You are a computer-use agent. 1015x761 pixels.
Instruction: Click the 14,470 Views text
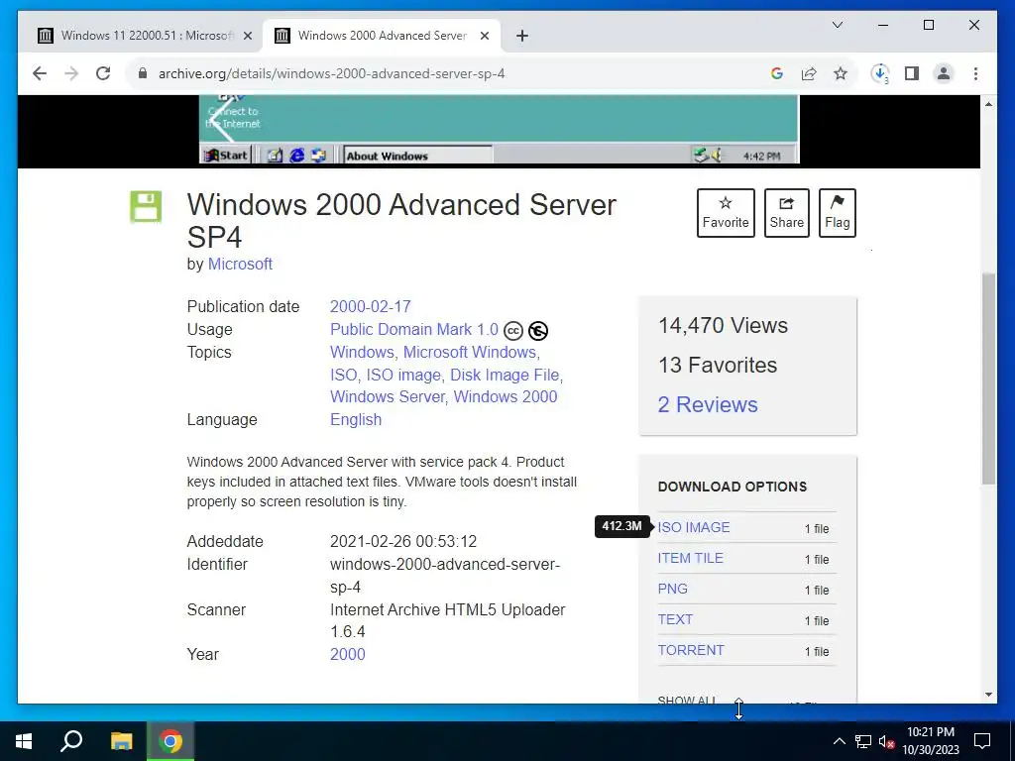click(x=723, y=325)
